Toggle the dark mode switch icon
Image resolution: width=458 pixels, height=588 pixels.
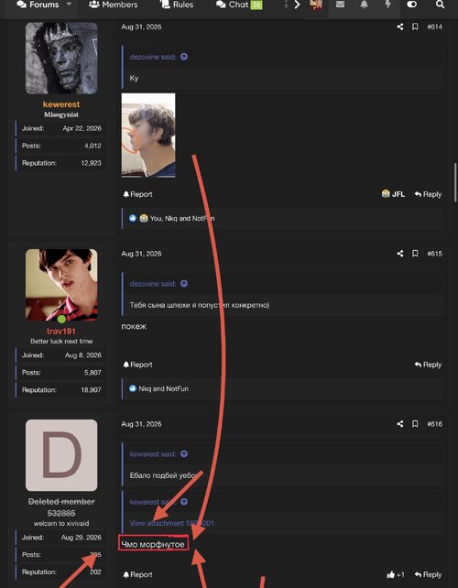coord(412,5)
